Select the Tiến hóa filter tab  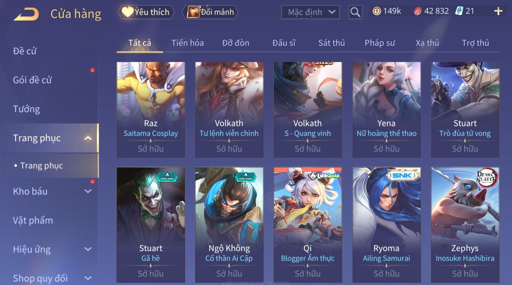pos(188,43)
